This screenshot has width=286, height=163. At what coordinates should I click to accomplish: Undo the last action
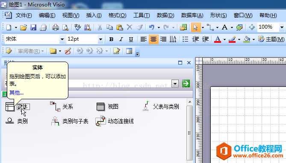tap(152, 27)
